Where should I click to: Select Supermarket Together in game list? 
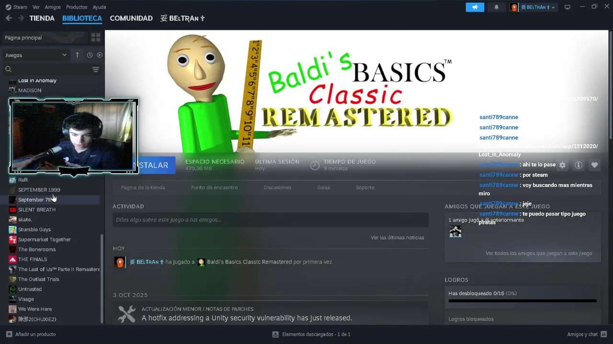point(44,239)
